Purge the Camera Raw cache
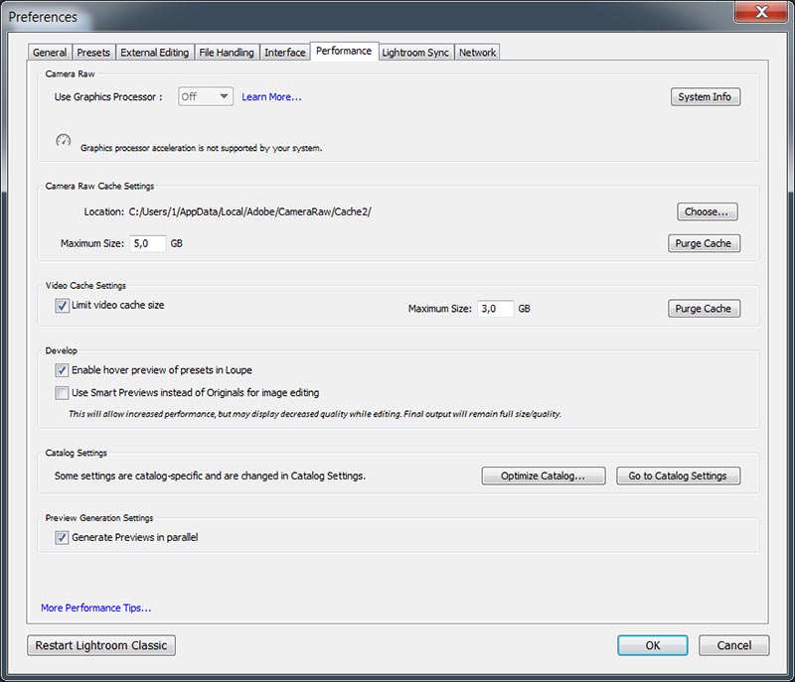The width and height of the screenshot is (795, 682). click(x=704, y=243)
